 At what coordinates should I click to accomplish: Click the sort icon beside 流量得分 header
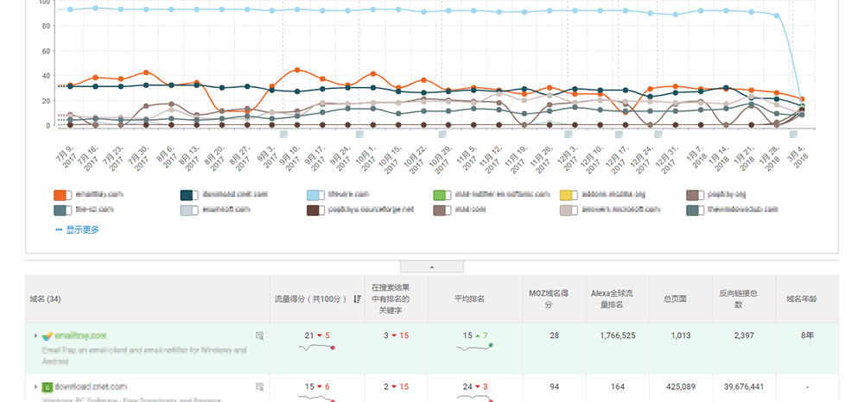[x=358, y=299]
